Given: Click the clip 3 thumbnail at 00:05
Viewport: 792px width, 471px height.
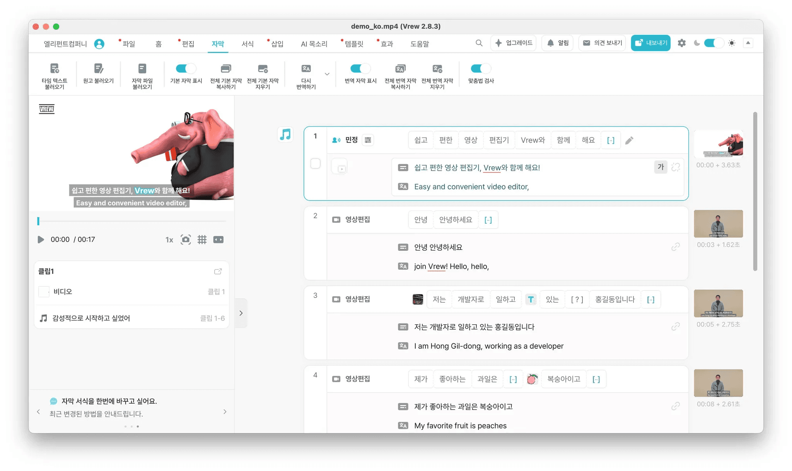Looking at the screenshot, I should 719,303.
